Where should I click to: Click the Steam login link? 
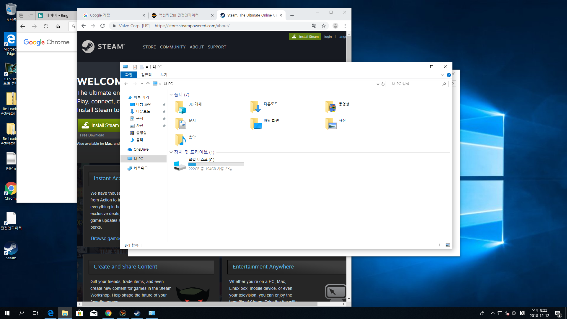(x=328, y=37)
